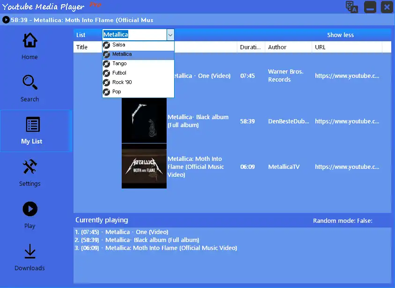Click the disc icon next to Salsa
Viewport: 395px width, 288px height.
pyautogui.click(x=107, y=45)
